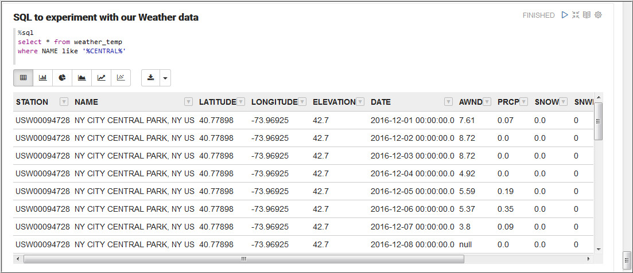
Task: Click the horizontal scroll right arrow
Action: 589,259
